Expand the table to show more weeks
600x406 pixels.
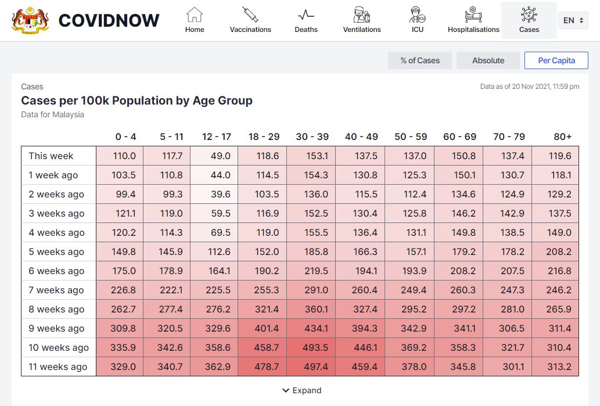(307, 390)
